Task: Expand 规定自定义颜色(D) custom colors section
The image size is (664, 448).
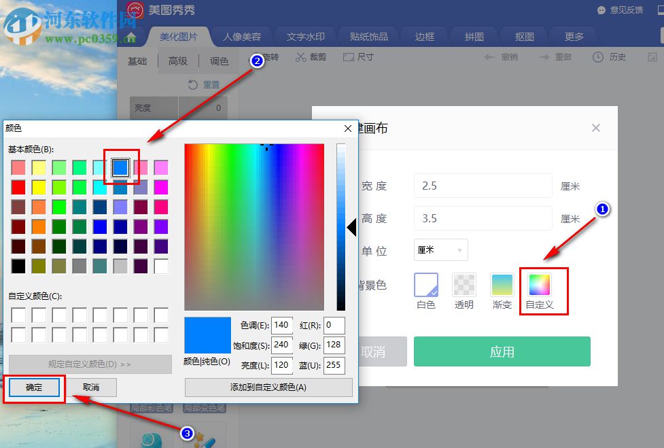Action: tap(90, 364)
